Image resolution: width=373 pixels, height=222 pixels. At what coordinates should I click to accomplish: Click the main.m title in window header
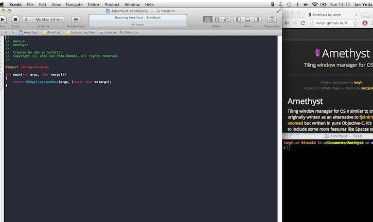168,11
